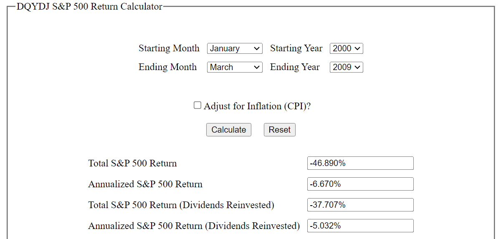Open the Starting Month dropdown
The width and height of the screenshot is (501, 239).
[x=235, y=48]
